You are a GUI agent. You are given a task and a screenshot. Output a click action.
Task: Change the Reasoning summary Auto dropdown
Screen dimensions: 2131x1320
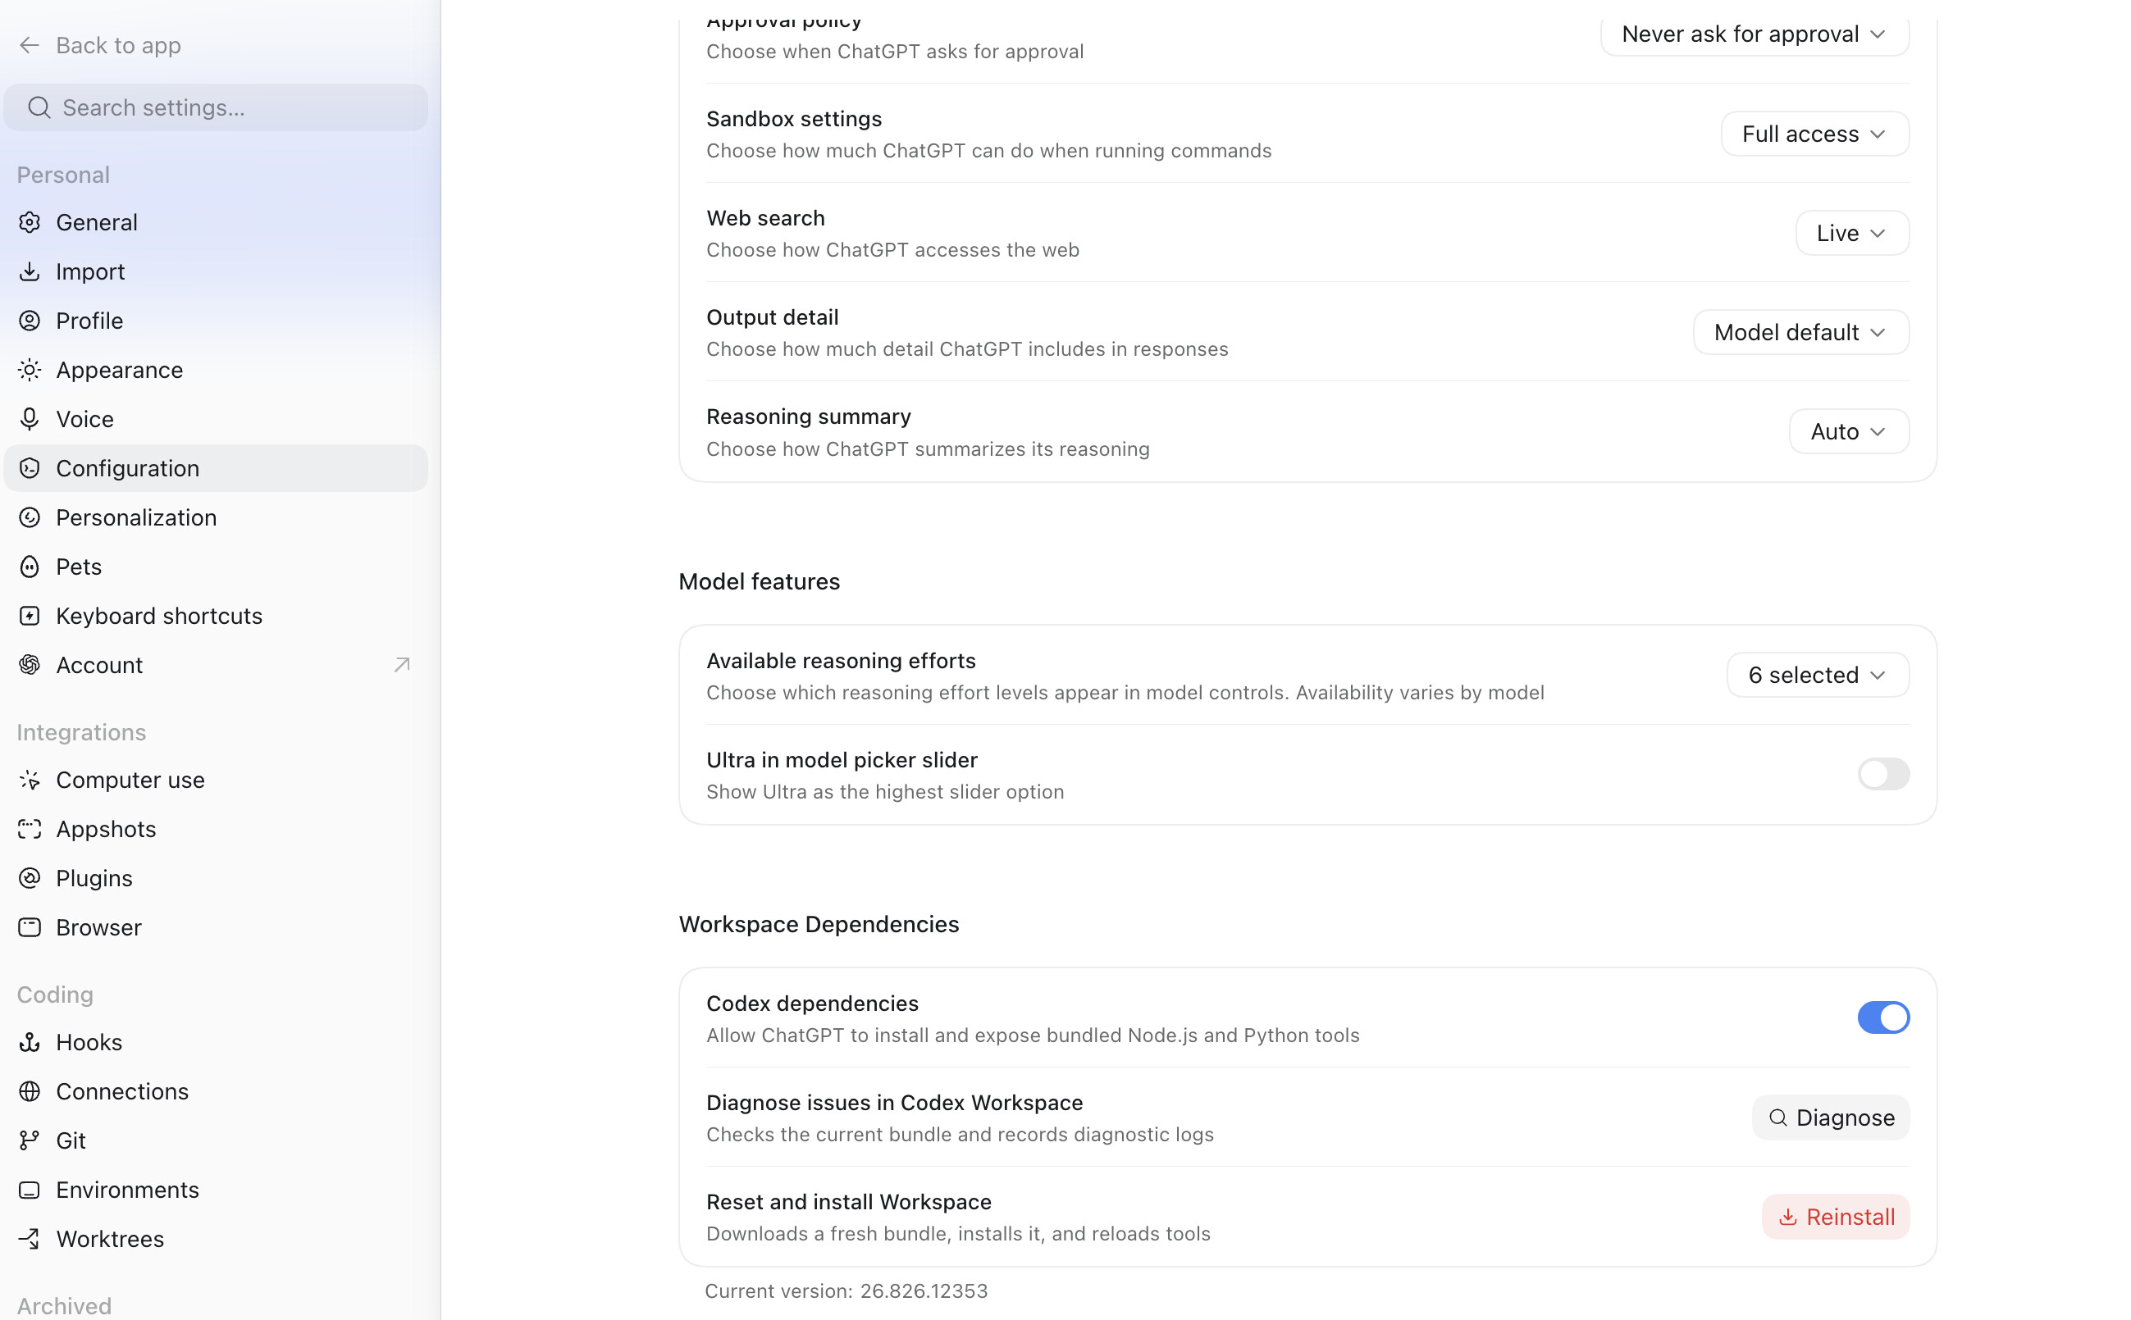coord(1849,431)
